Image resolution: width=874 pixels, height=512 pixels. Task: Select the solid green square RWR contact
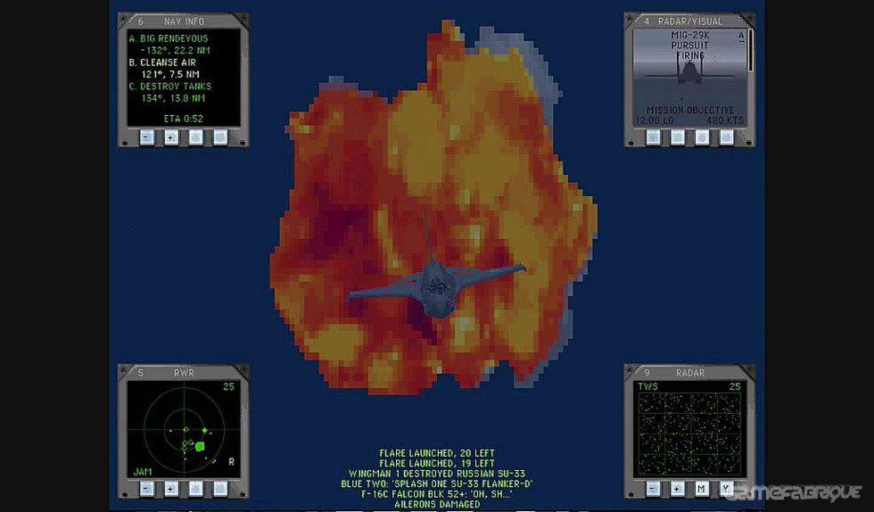point(200,446)
